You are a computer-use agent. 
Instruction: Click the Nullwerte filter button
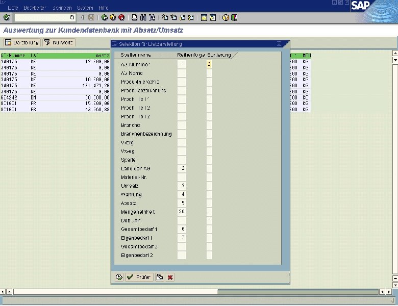pyautogui.click(x=59, y=42)
